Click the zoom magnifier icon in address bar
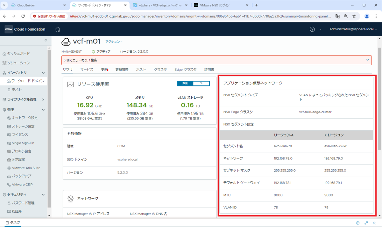 coord(346,16)
